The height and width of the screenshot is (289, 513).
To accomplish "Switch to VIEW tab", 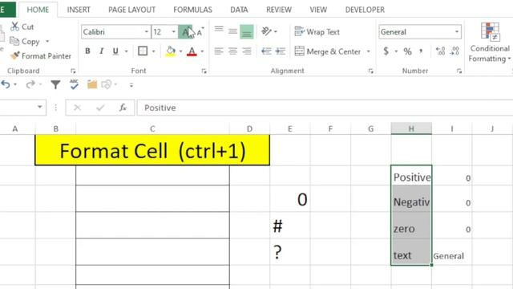I will 318,10.
